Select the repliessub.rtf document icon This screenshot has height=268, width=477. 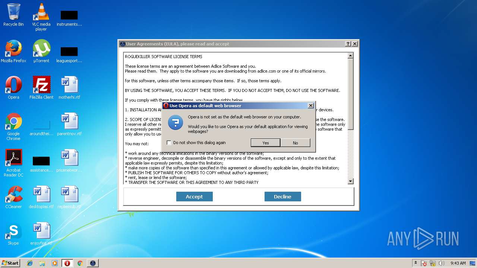pos(69,198)
